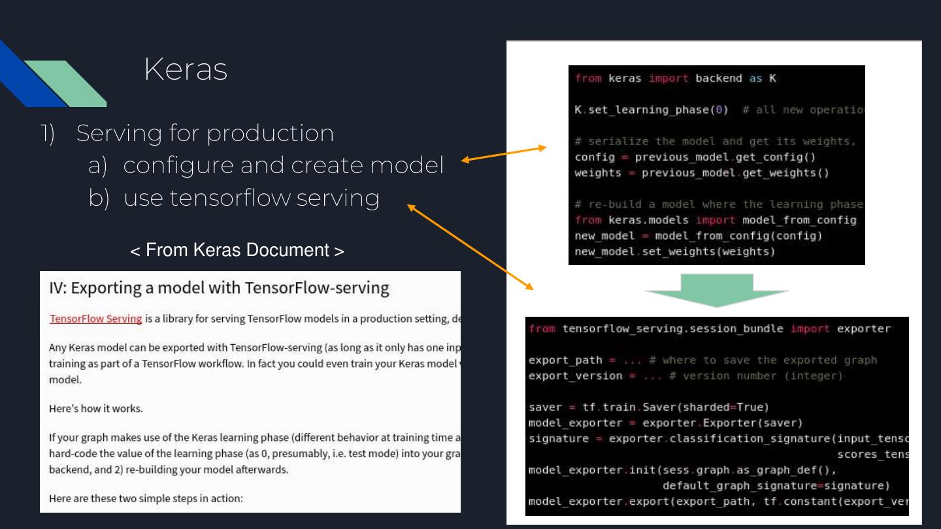Click 'Serving for production' list item
Screen dimensions: 941x529
205,133
